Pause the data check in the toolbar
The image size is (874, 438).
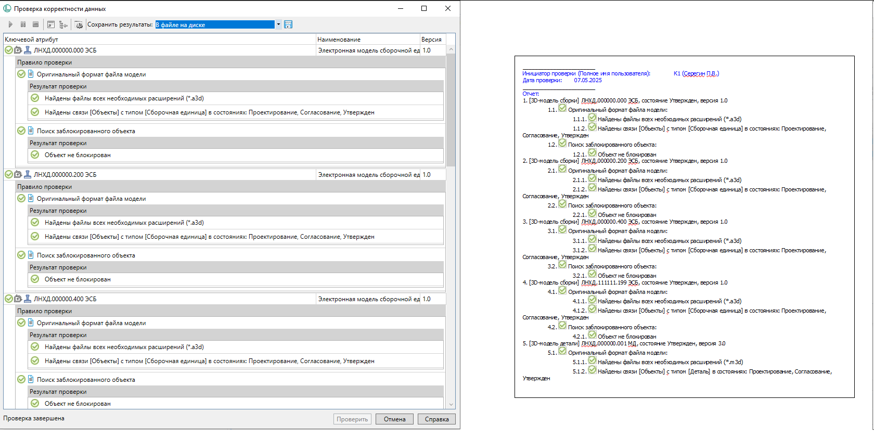click(23, 24)
